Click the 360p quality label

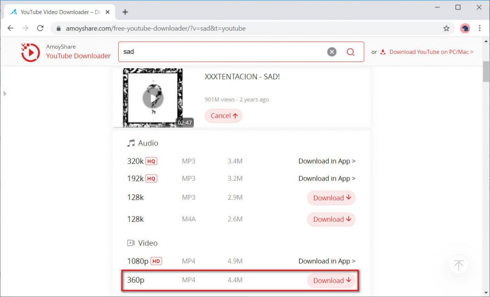pyautogui.click(x=135, y=280)
